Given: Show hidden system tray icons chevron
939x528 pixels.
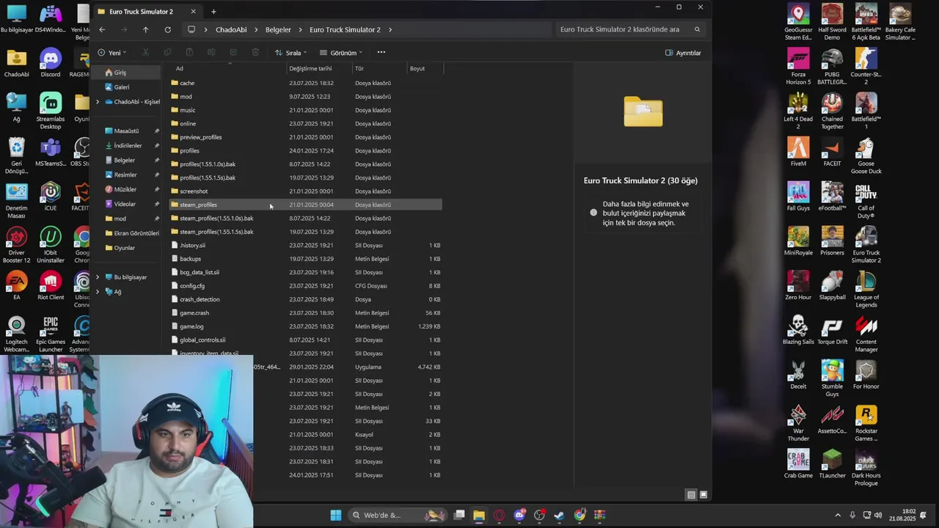Looking at the screenshot, I should pos(838,515).
